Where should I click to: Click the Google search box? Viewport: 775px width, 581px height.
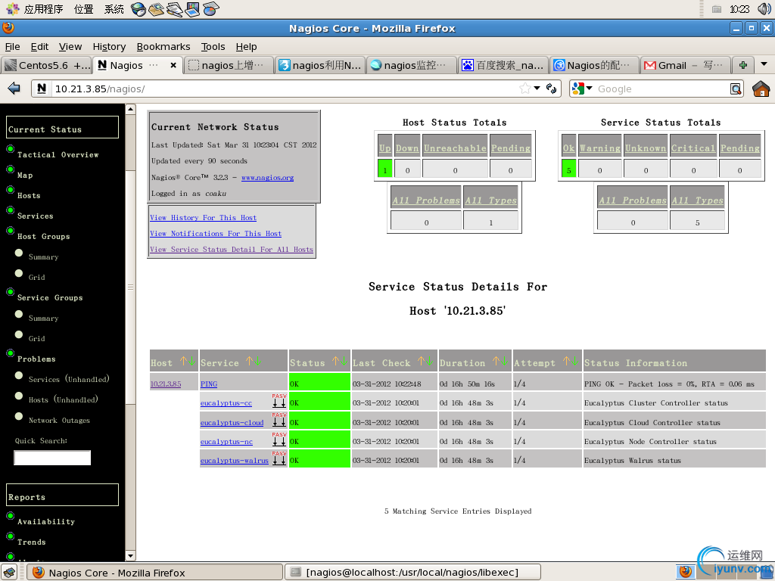click(x=661, y=89)
